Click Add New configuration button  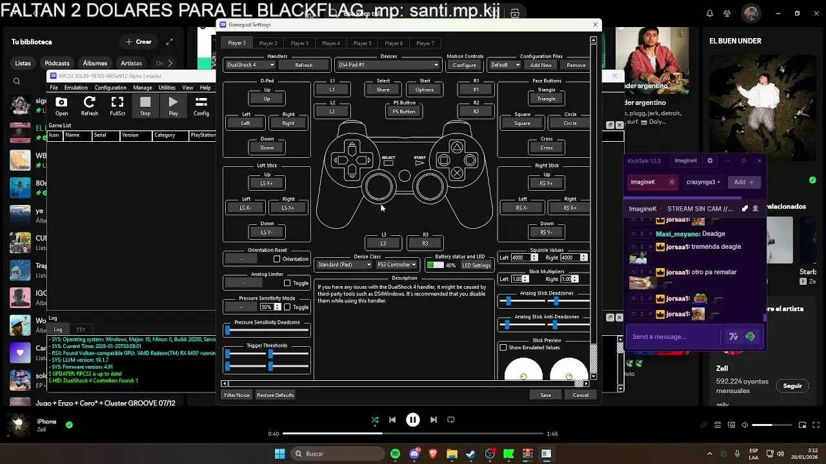[x=541, y=65]
